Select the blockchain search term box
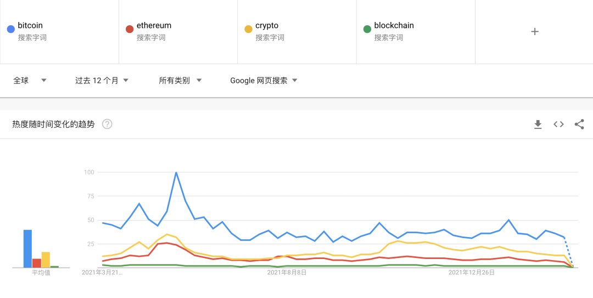 tap(416, 32)
